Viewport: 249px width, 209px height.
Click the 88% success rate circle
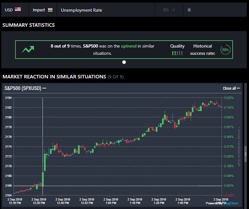[225, 50]
